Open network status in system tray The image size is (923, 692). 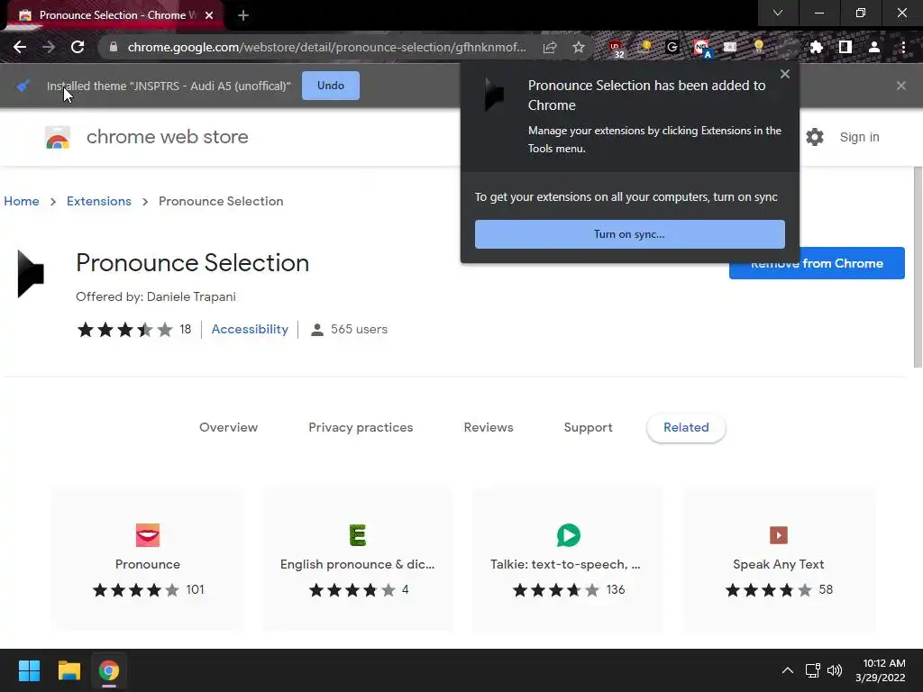(812, 670)
